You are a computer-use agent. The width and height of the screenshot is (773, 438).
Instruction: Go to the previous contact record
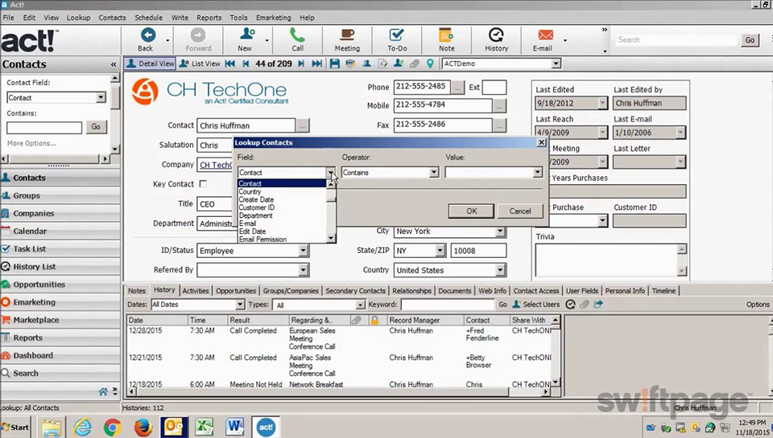click(x=246, y=63)
